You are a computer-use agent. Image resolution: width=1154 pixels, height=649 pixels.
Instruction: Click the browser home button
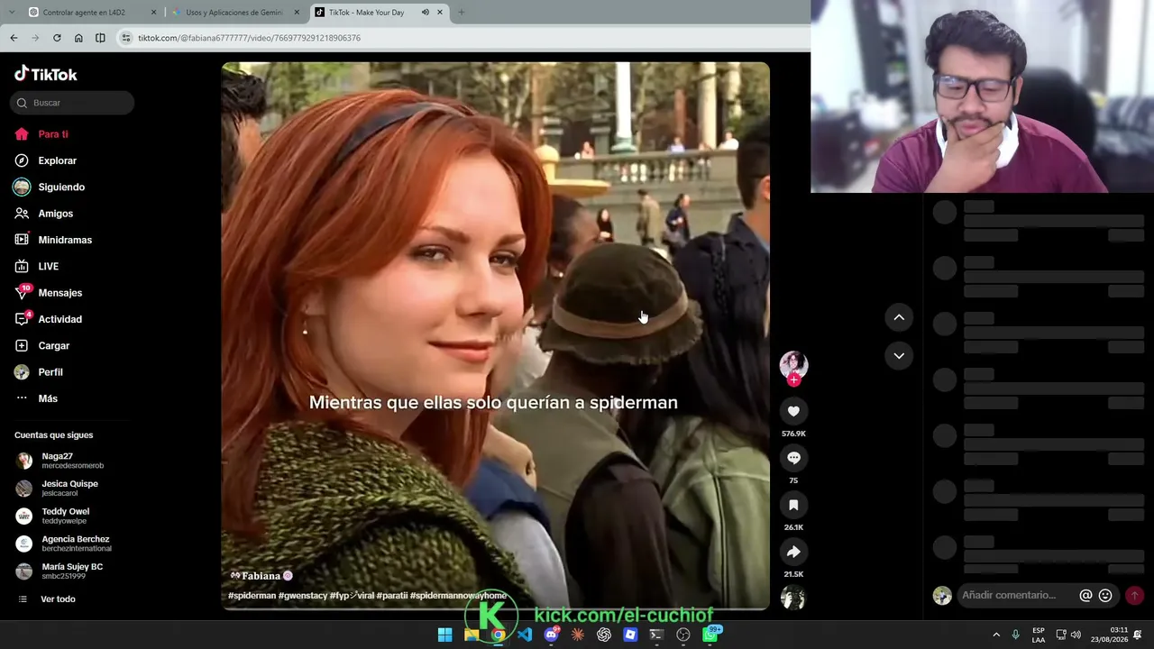point(78,38)
